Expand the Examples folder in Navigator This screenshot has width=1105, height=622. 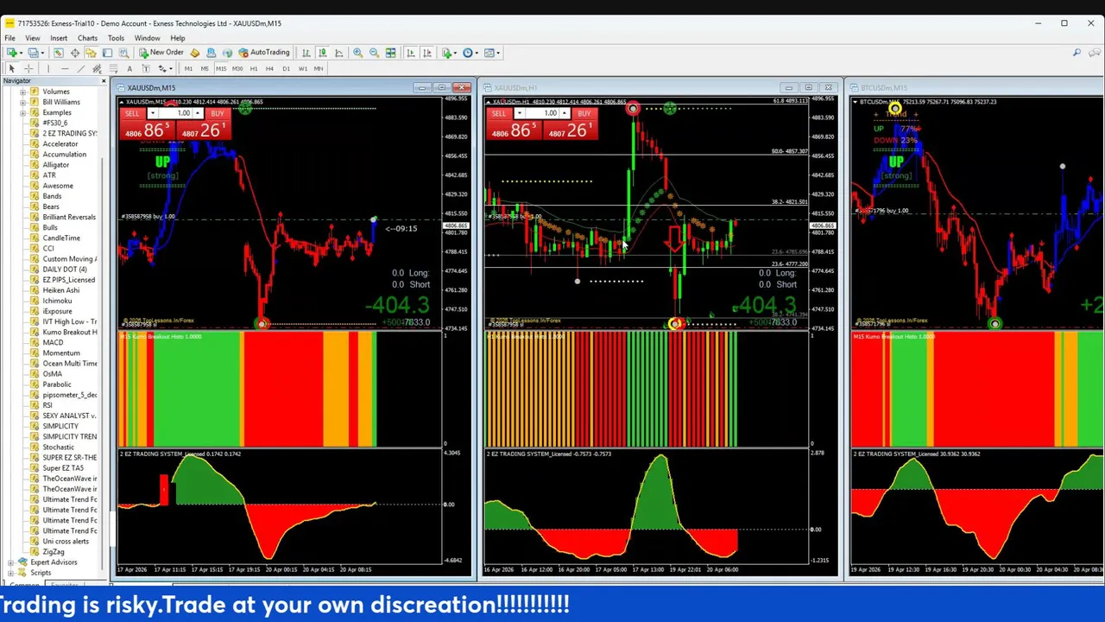[23, 112]
